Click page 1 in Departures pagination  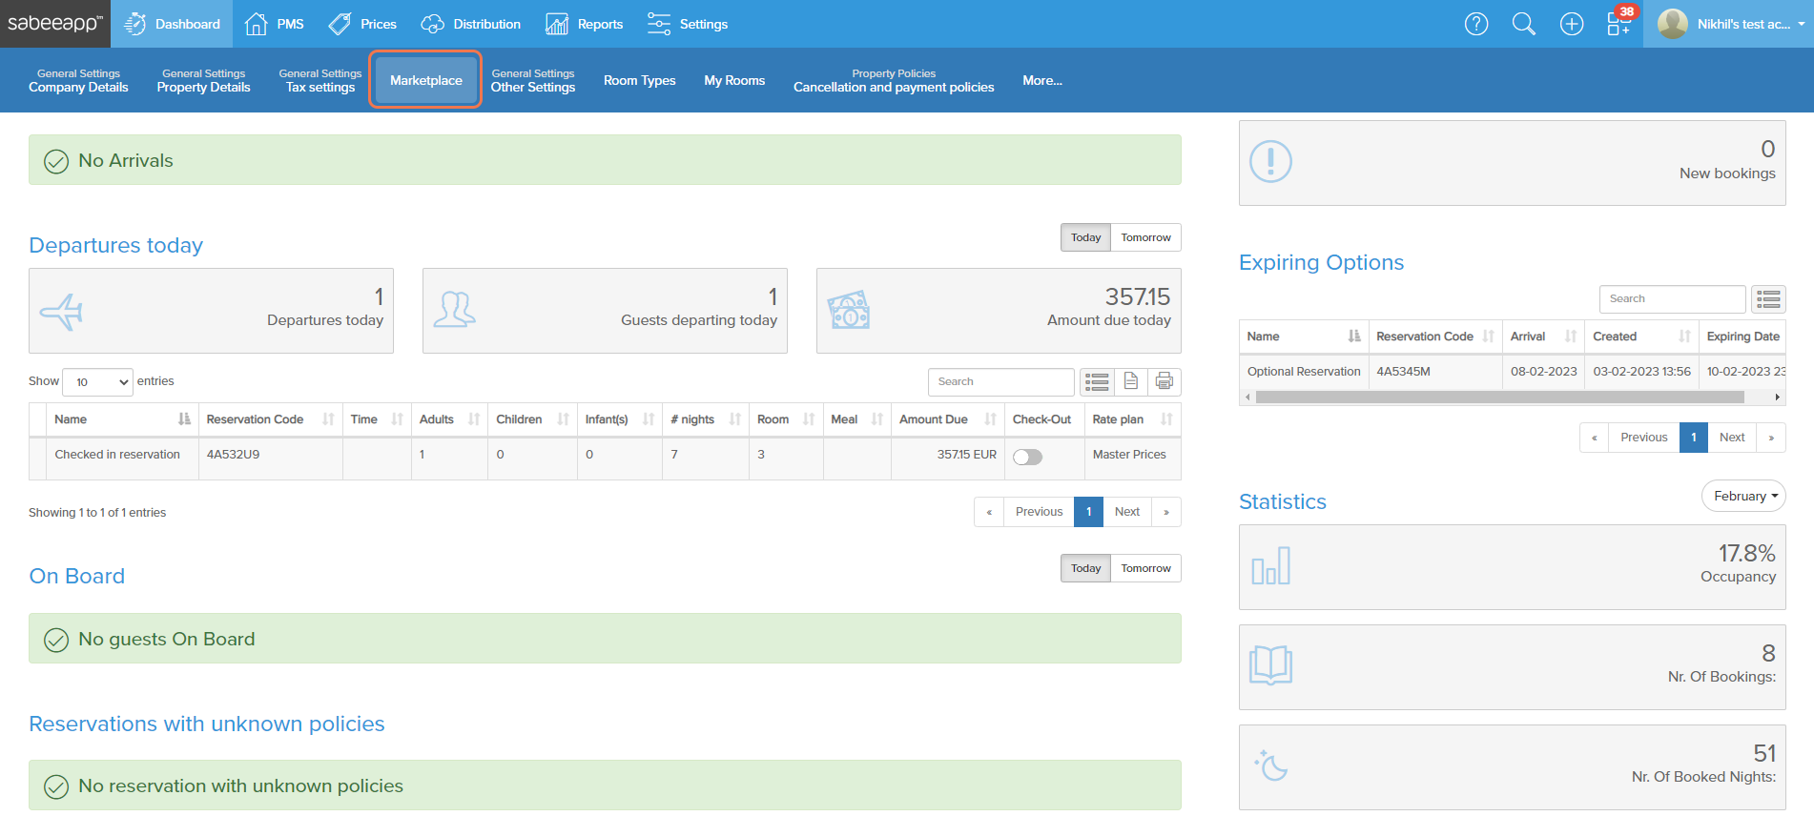coord(1088,512)
